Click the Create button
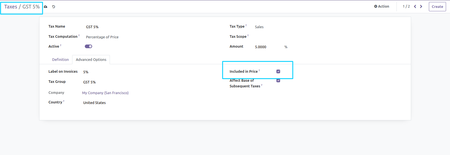This screenshot has width=450, height=155. coord(437,7)
